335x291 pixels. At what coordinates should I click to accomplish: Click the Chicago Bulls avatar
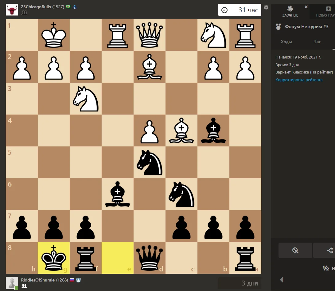tap(12, 9)
